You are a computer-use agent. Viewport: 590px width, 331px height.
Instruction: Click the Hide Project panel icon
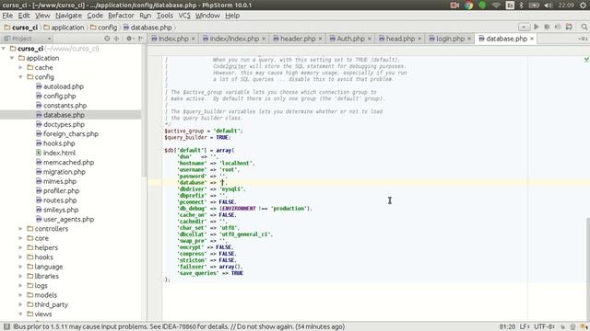coord(140,39)
